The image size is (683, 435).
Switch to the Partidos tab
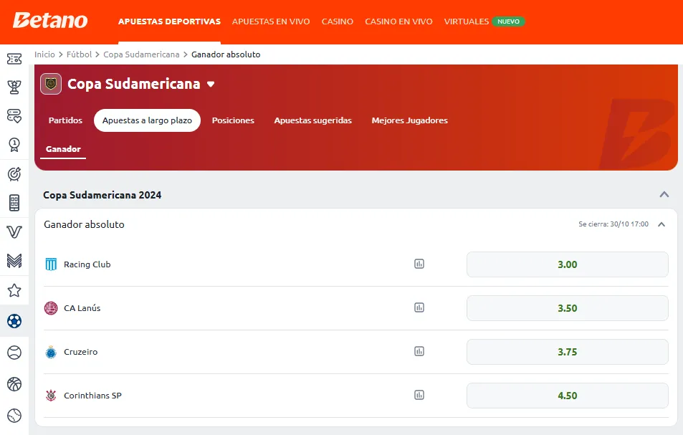[65, 120]
